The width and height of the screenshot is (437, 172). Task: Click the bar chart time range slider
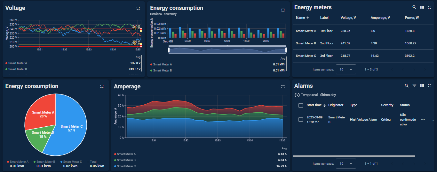tap(227, 50)
